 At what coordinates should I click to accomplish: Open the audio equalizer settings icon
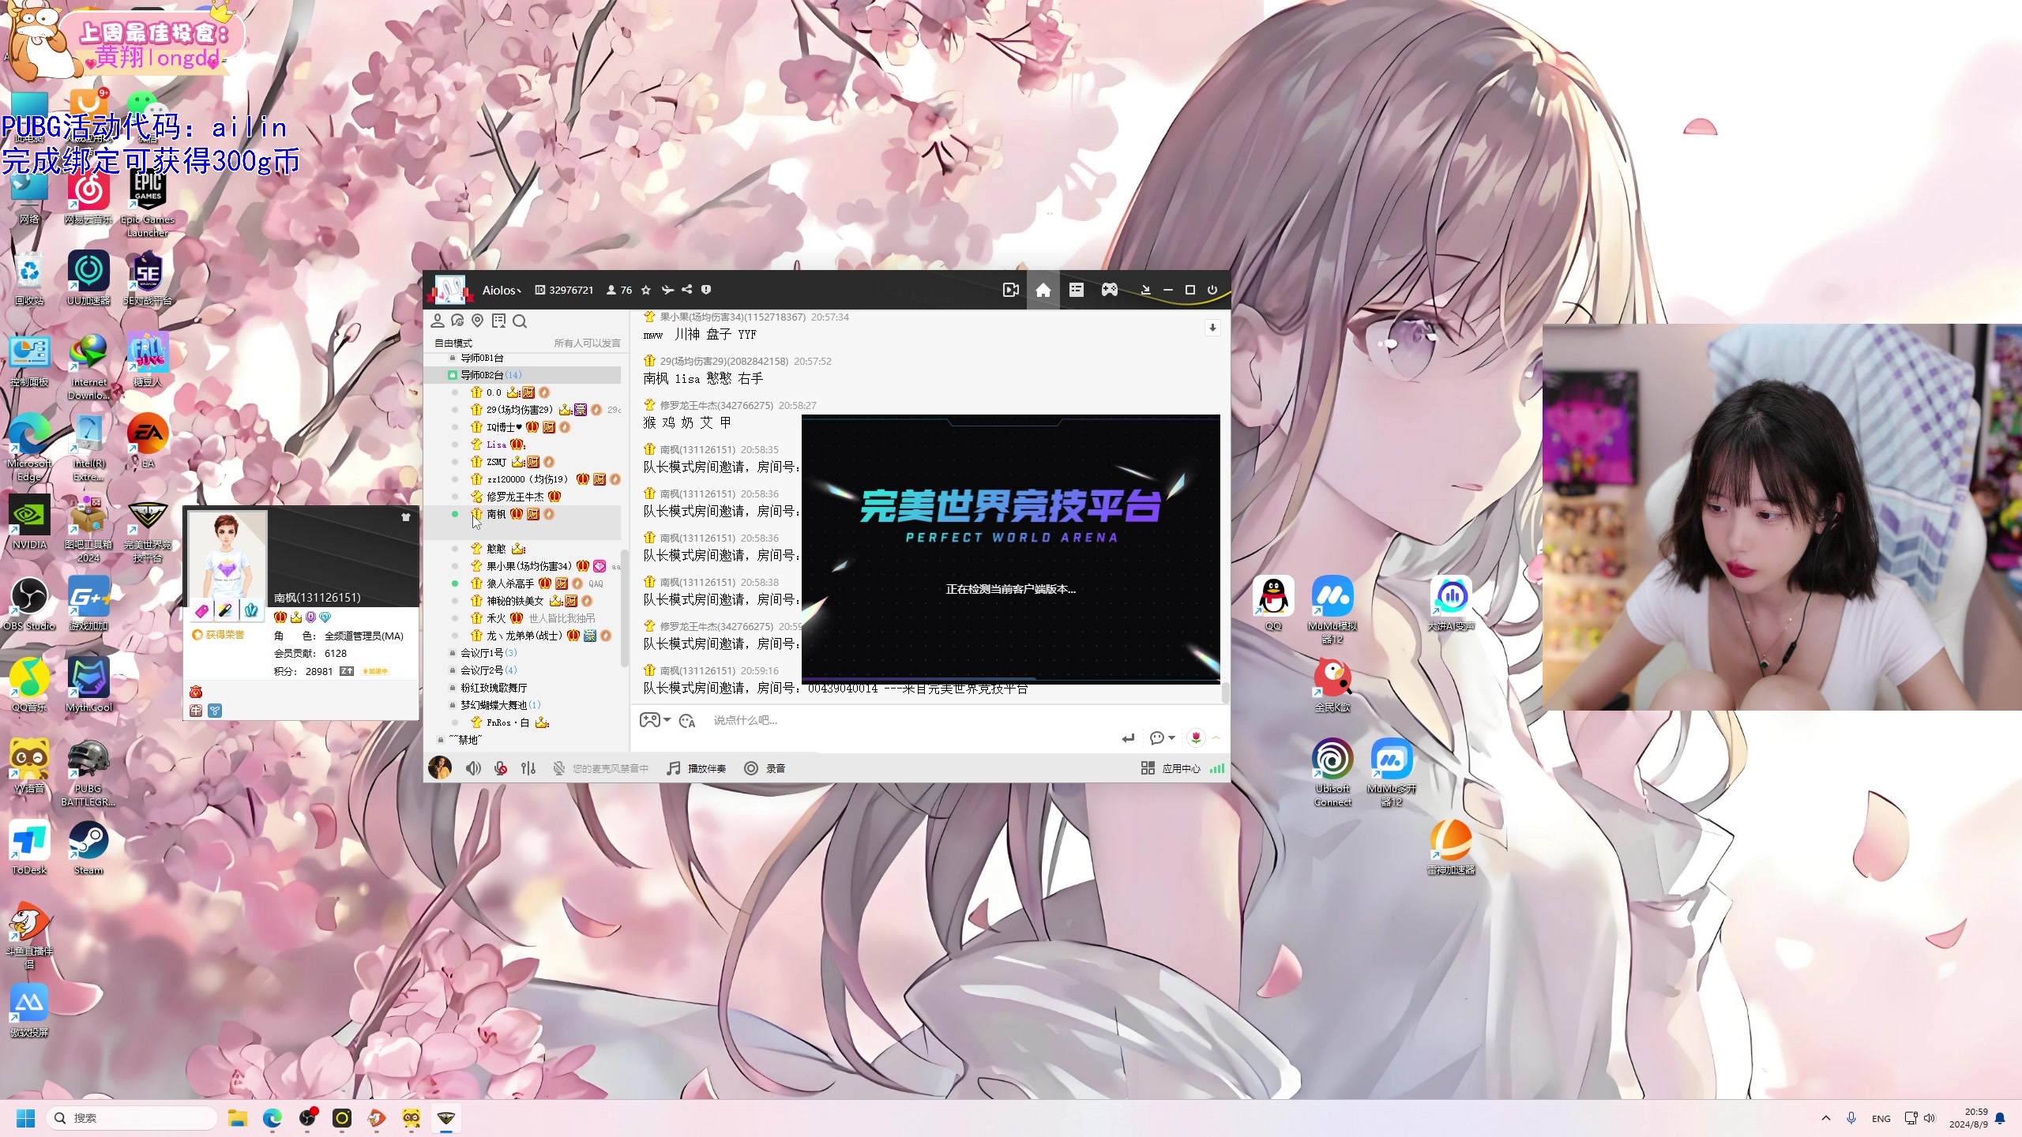click(x=528, y=768)
